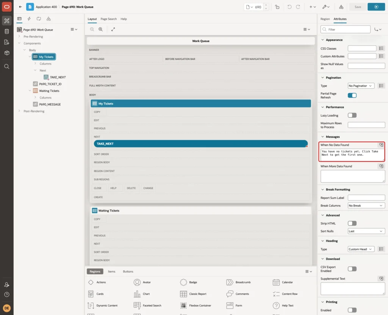Select the Buttons gallery tab
This screenshot has width=388, height=315.
[128, 271]
